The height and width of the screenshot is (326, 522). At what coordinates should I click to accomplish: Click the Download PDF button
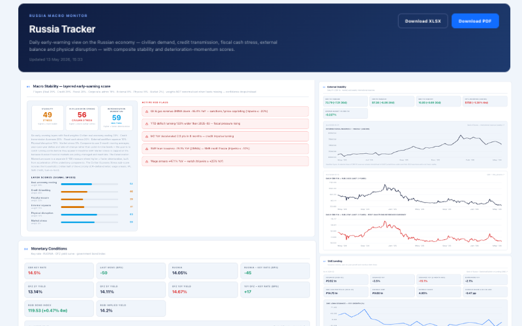[x=475, y=21]
